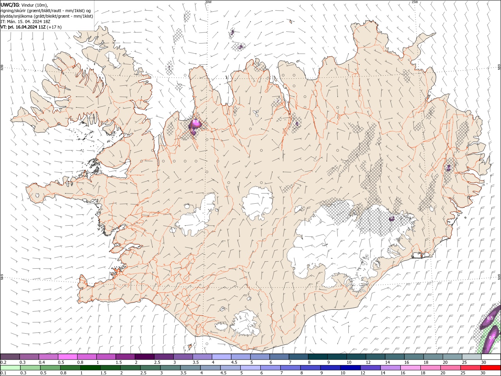Select the dark purple upper swatch labeled 2
Image resolution: width=501 pixels, height=376 pixels.
(144, 356)
